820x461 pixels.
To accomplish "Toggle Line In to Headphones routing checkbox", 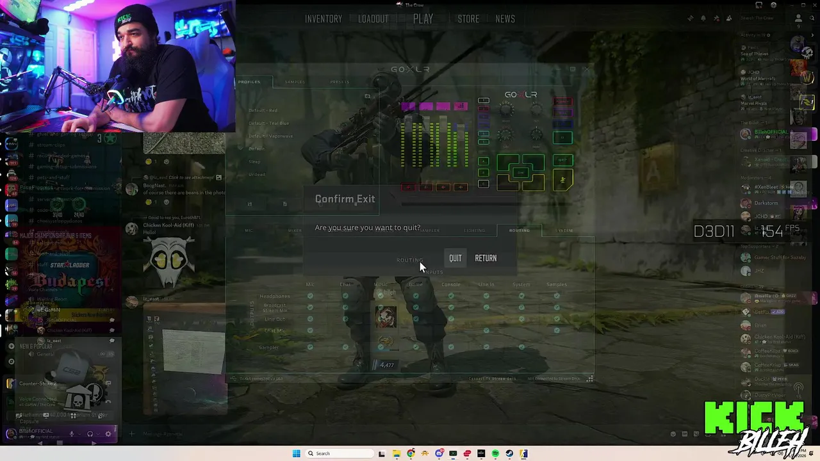I will coord(486,296).
